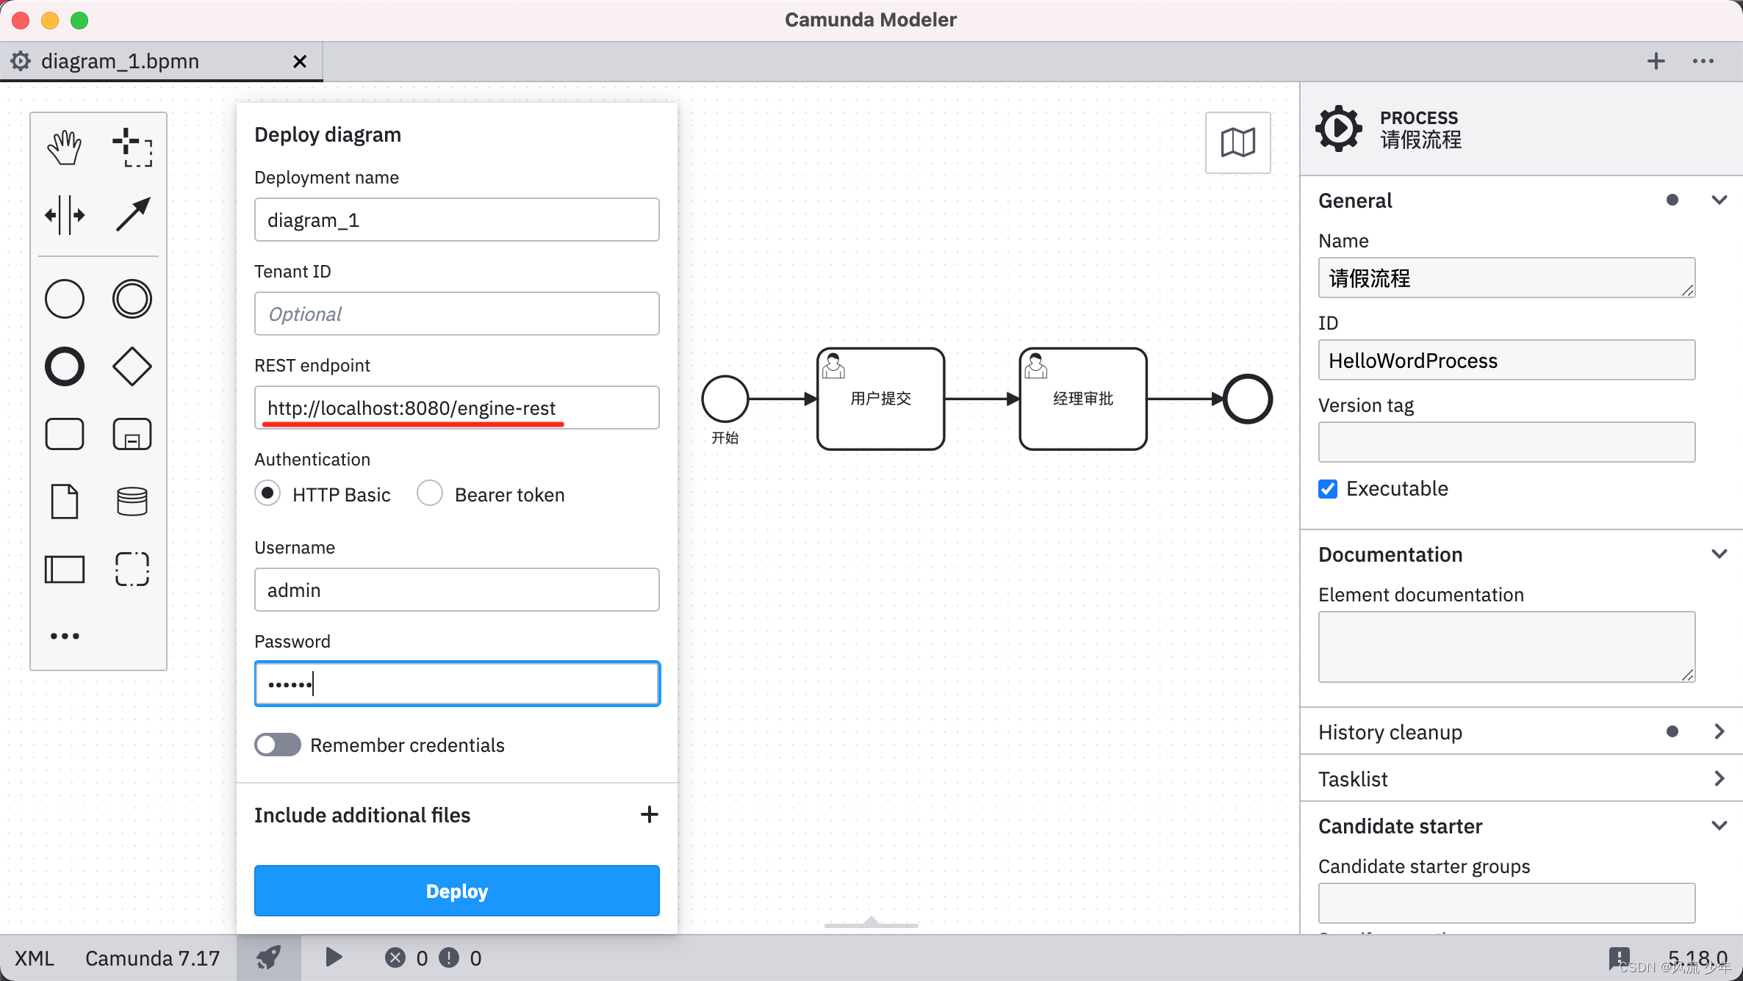Enable the Executable checkbox

(x=1329, y=488)
